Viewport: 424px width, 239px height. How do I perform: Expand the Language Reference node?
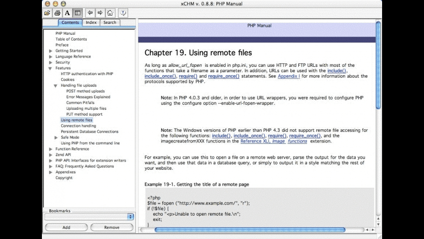pos(51,57)
